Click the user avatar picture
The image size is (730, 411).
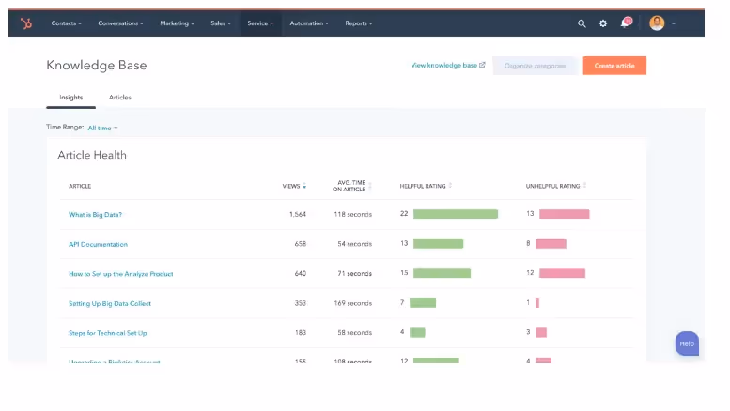pos(657,23)
